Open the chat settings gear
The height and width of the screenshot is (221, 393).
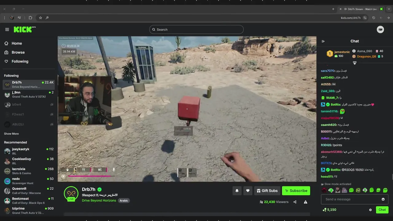(370, 210)
